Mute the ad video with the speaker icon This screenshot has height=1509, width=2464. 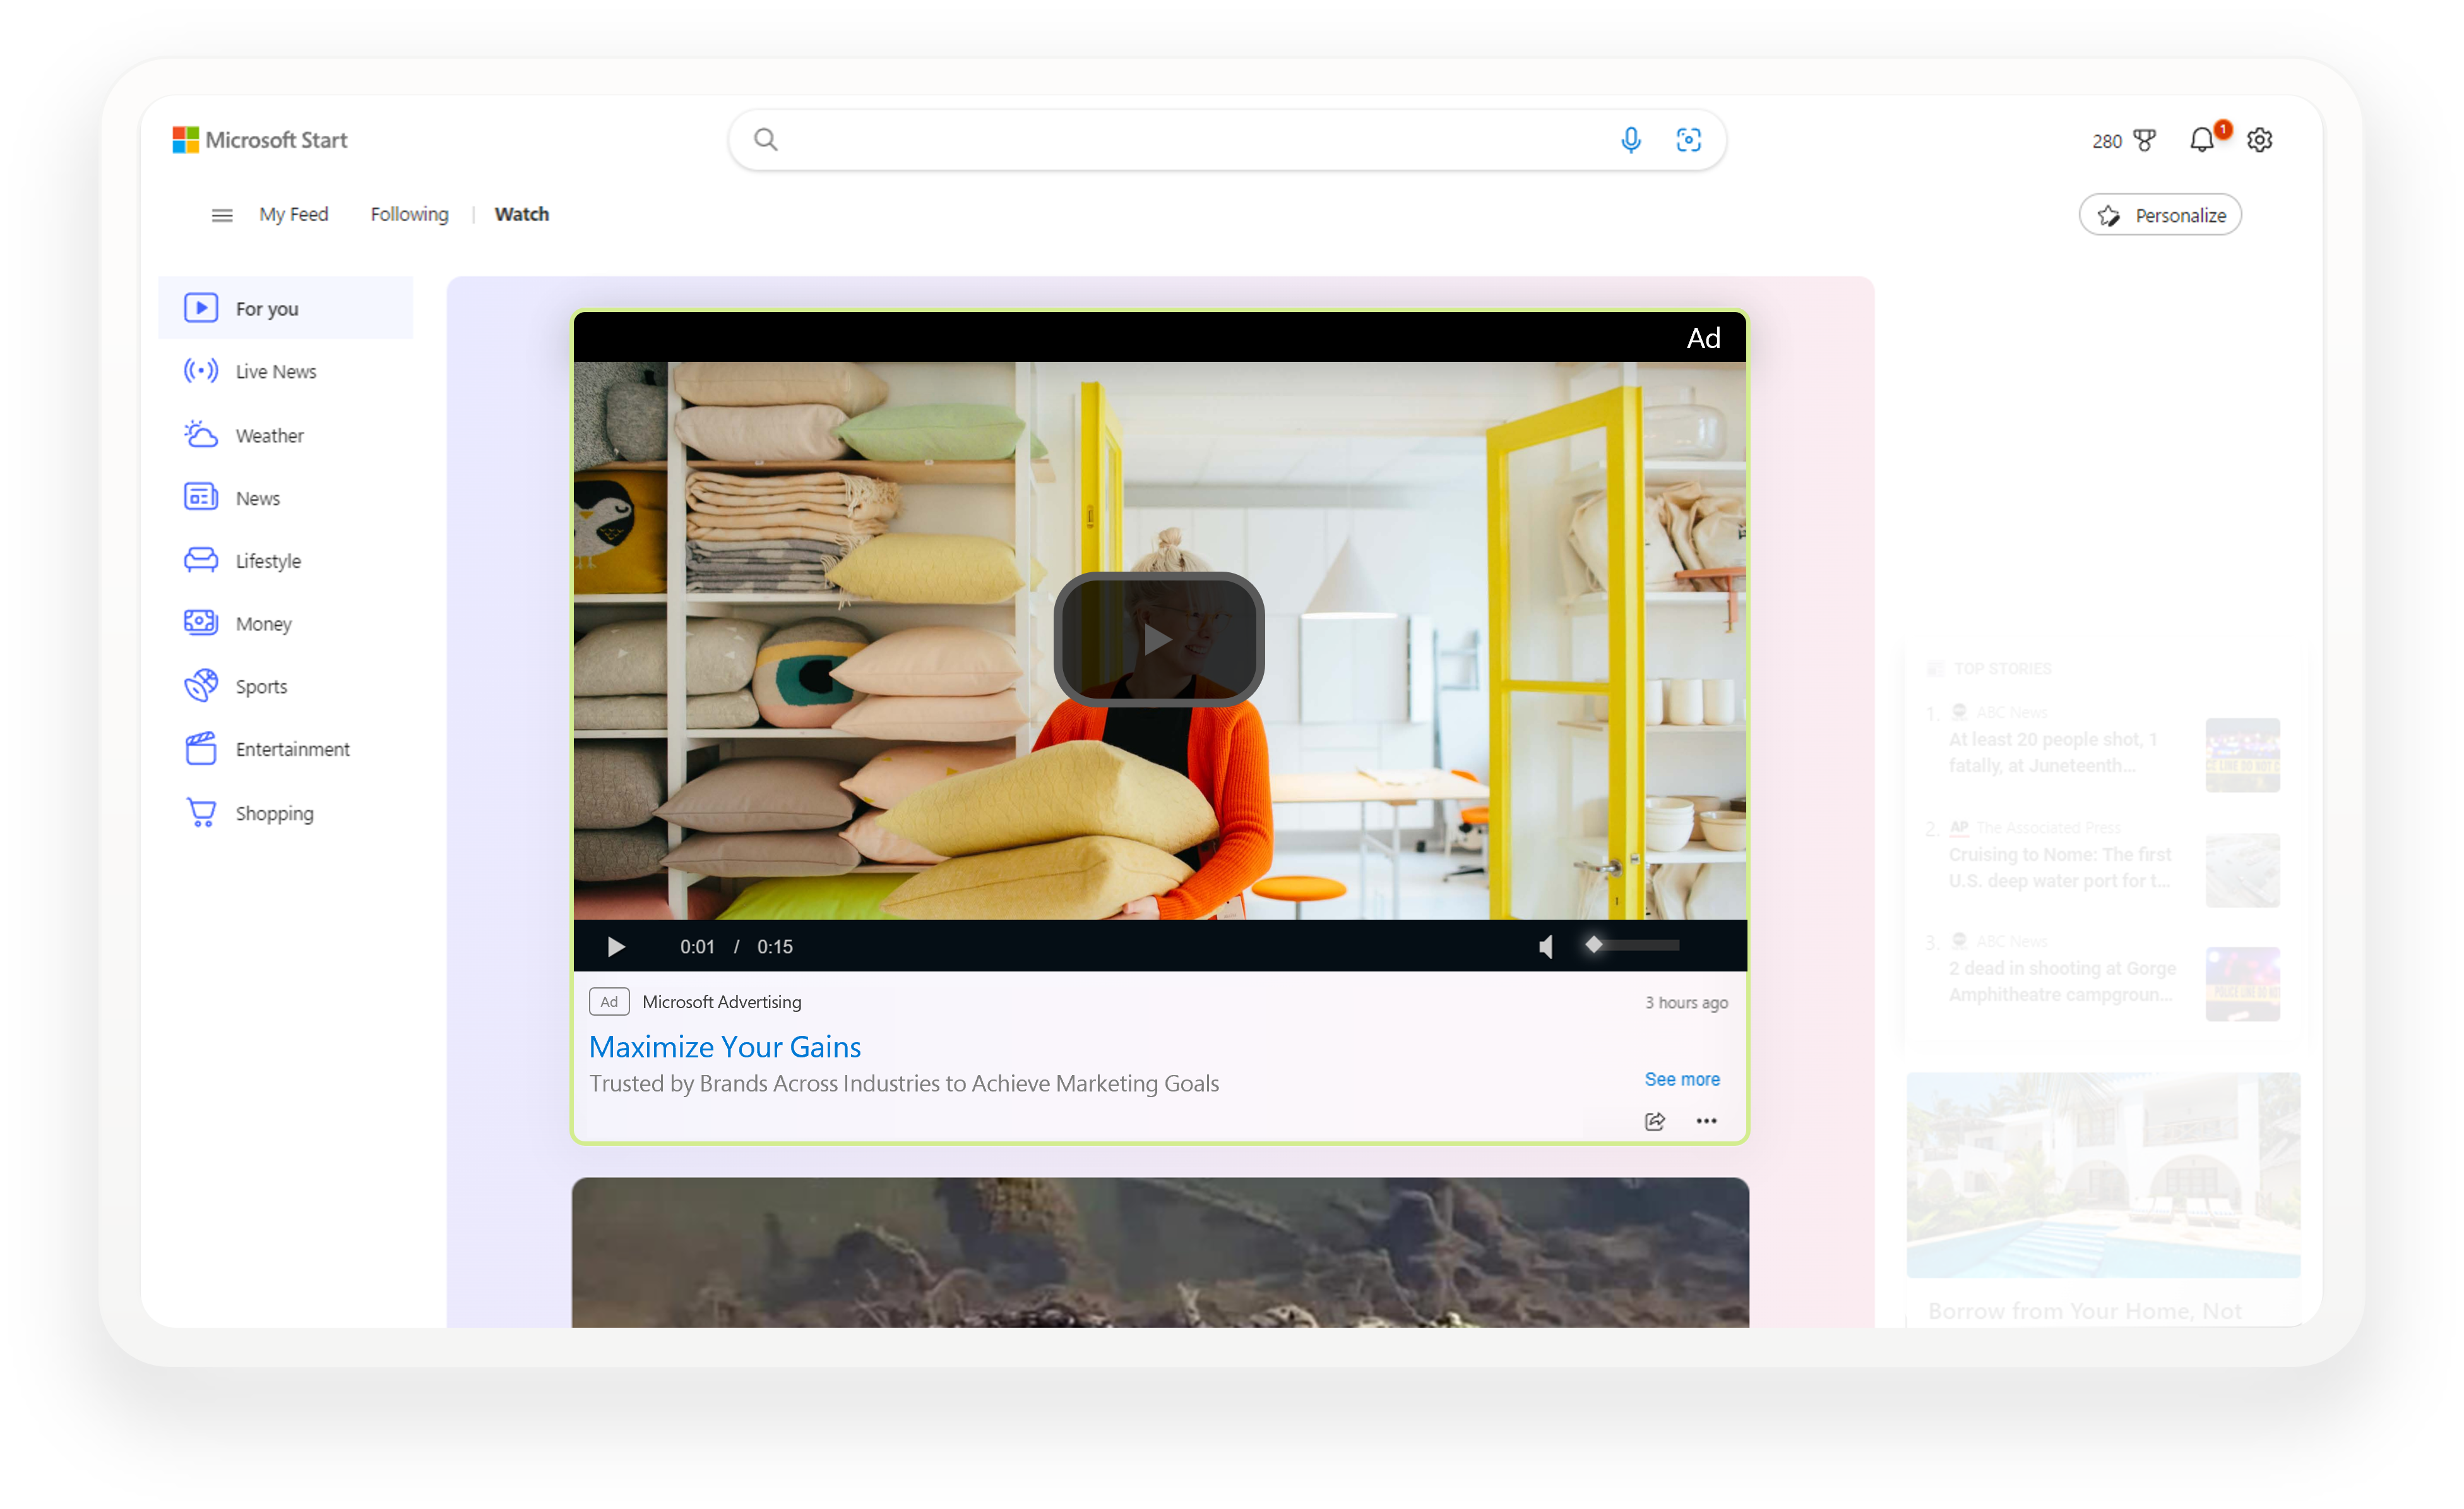[x=1545, y=946]
